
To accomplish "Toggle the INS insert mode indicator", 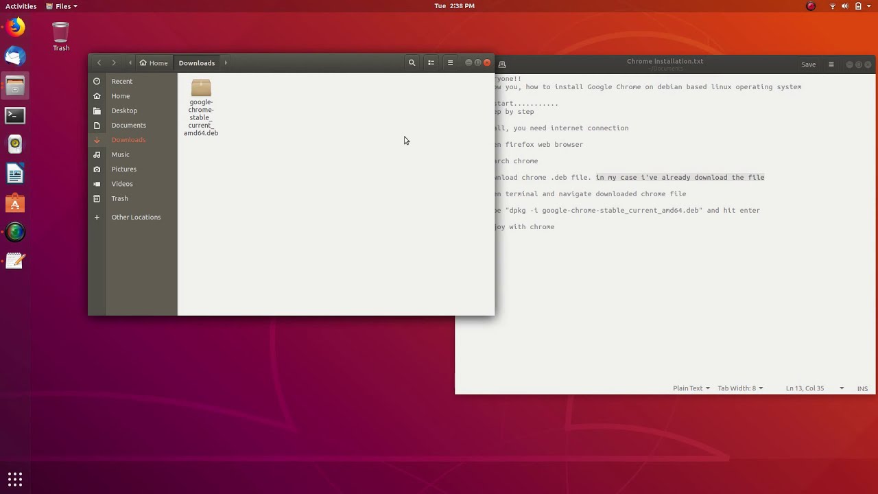I will click(x=862, y=388).
